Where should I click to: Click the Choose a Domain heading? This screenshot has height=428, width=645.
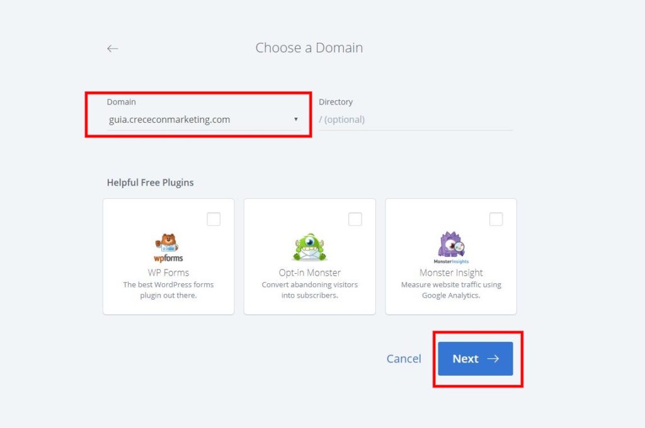click(x=309, y=48)
